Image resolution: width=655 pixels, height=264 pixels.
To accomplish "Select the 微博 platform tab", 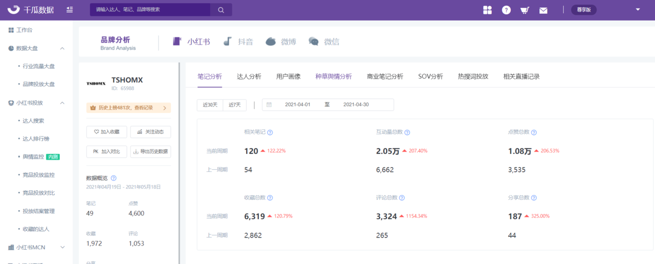I will pyautogui.click(x=280, y=42).
